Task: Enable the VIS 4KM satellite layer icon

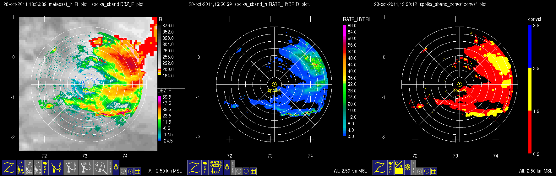Action: (38, 168)
